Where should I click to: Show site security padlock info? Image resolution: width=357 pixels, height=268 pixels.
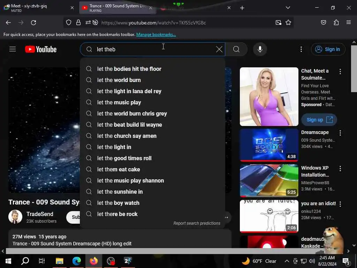click(78, 23)
